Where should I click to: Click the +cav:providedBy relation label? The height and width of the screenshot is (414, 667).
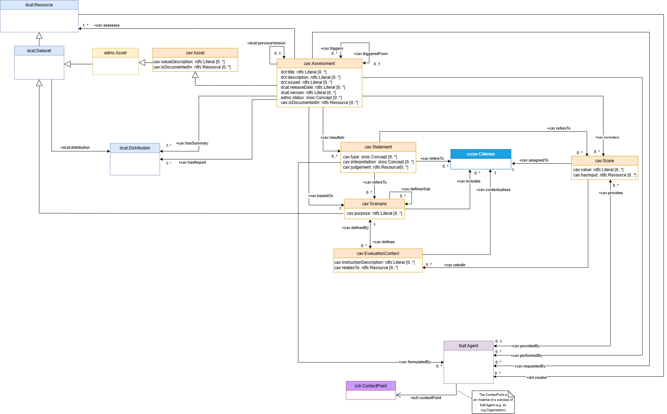tap(525, 346)
